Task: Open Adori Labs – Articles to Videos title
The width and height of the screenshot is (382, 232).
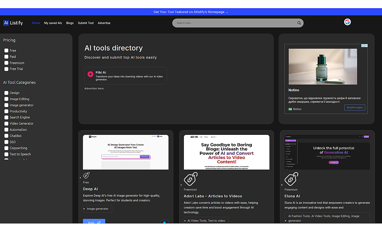Action: click(x=213, y=196)
